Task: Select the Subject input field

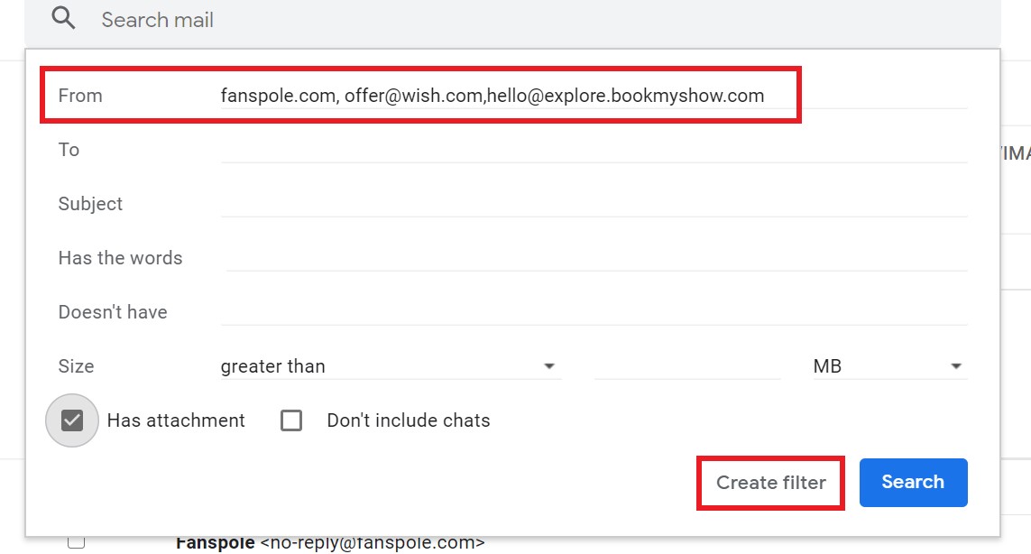Action: [594, 204]
